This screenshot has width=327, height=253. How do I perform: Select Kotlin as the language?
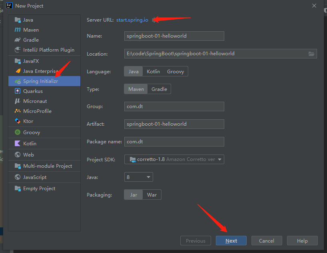tap(153, 71)
